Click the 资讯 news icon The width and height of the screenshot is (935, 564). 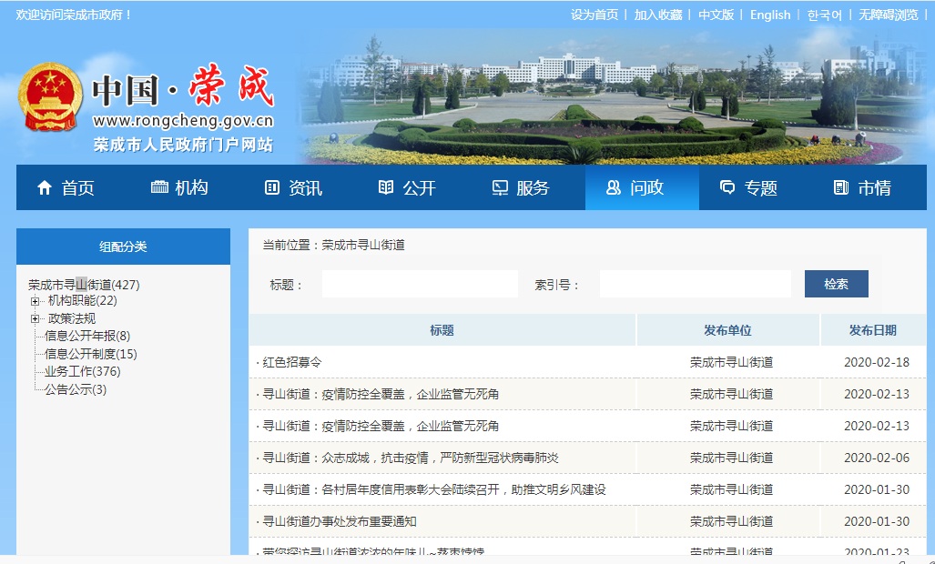(272, 188)
